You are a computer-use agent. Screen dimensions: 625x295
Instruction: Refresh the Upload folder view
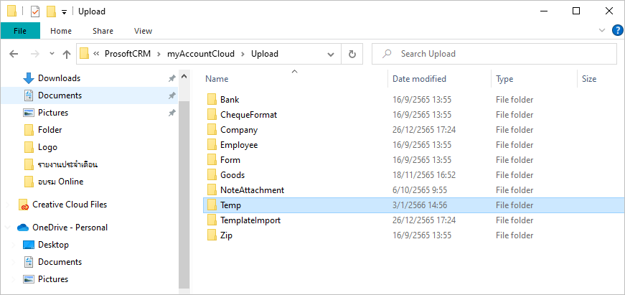pyautogui.click(x=352, y=54)
